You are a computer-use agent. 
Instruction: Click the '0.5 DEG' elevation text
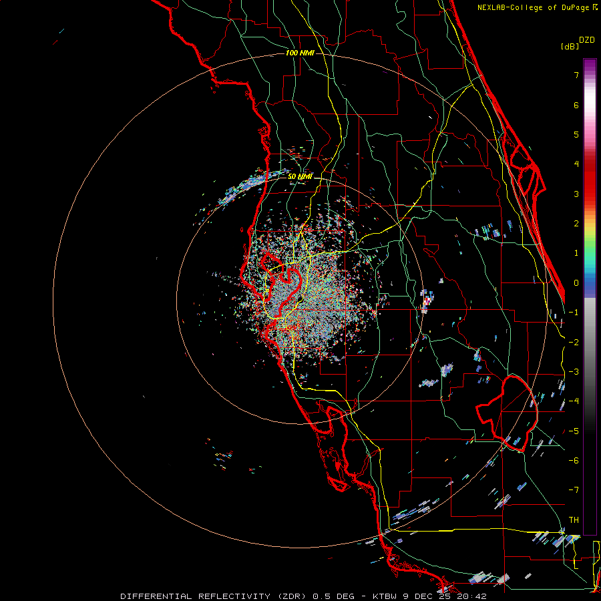click(x=335, y=596)
